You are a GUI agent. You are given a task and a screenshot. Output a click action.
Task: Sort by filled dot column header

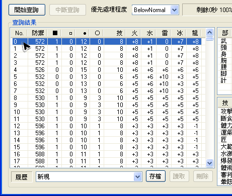point(83,33)
